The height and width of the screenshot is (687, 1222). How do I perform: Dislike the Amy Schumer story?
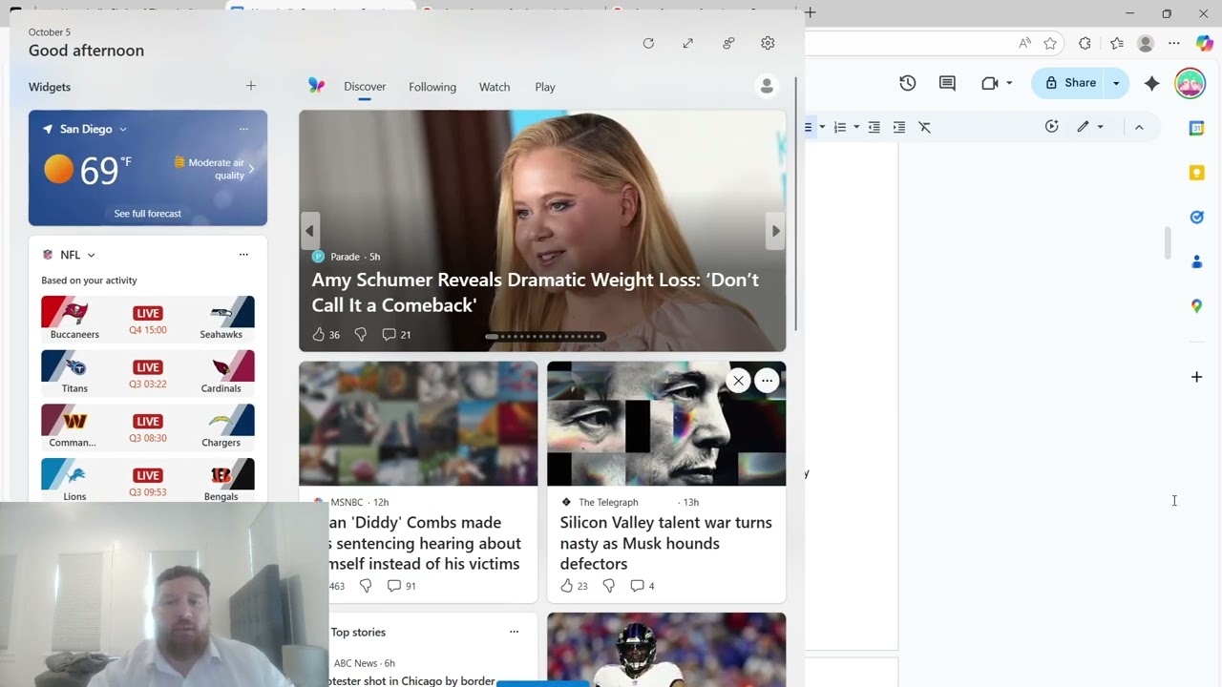click(361, 334)
